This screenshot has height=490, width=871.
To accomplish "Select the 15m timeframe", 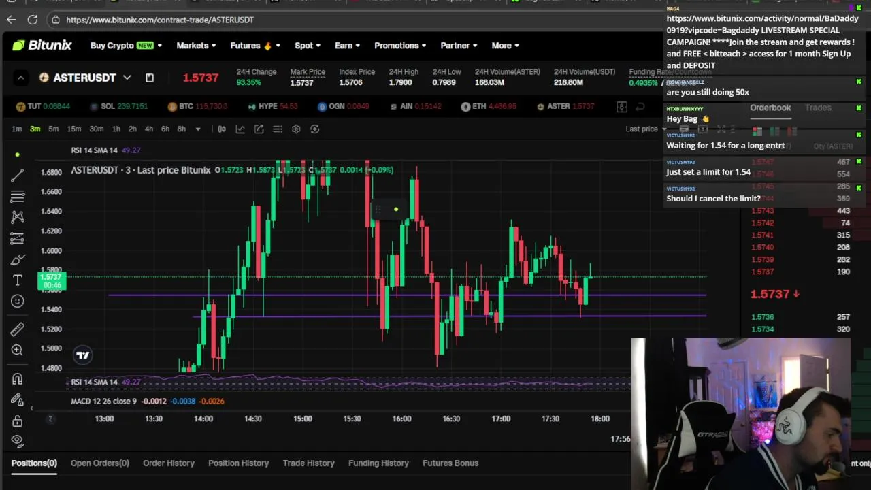I will pos(73,129).
